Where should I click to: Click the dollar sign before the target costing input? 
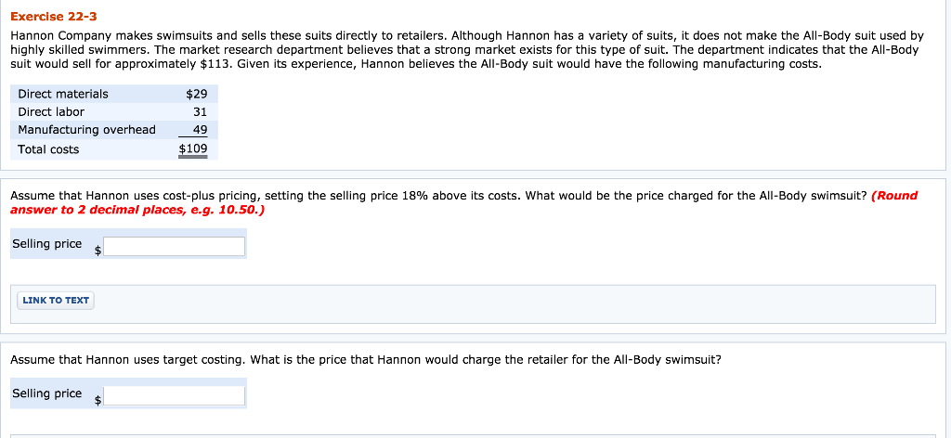98,399
